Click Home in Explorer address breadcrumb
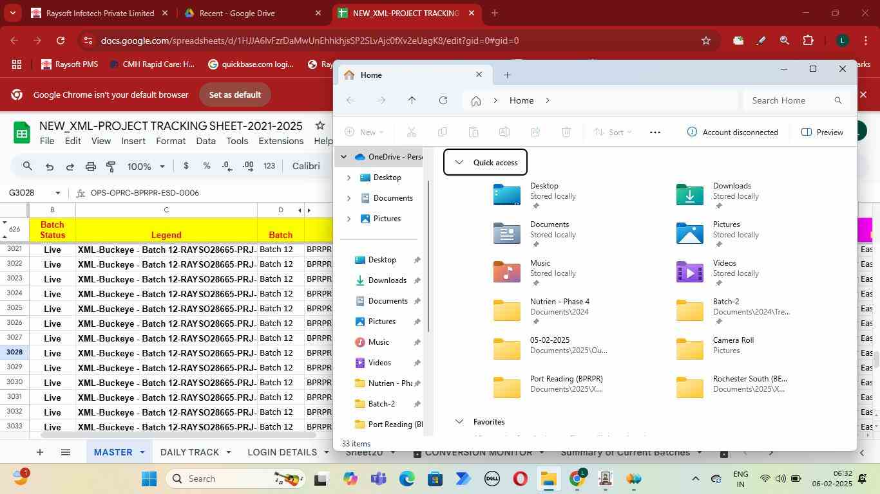This screenshot has width=880, height=494. [x=521, y=100]
